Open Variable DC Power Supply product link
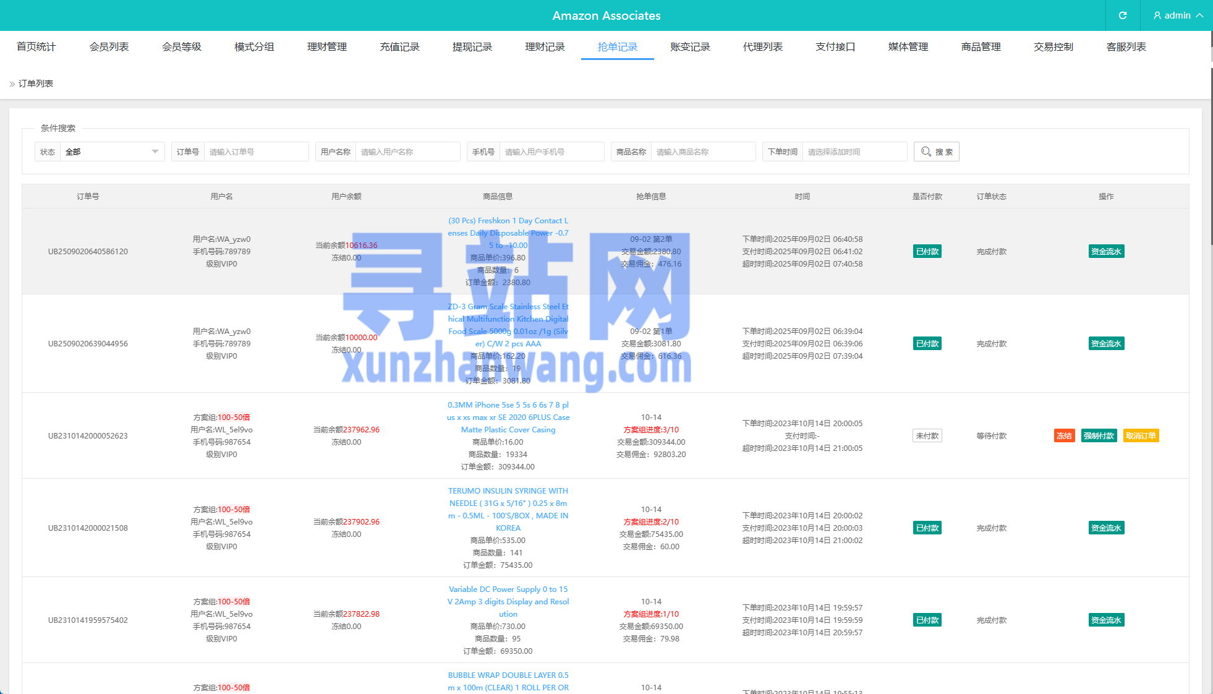This screenshot has width=1213, height=694. [508, 601]
